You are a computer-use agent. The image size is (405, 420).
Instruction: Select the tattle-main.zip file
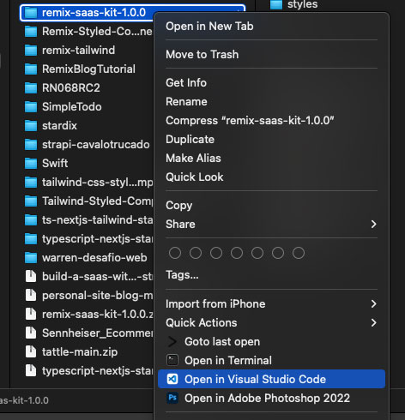coord(71,352)
